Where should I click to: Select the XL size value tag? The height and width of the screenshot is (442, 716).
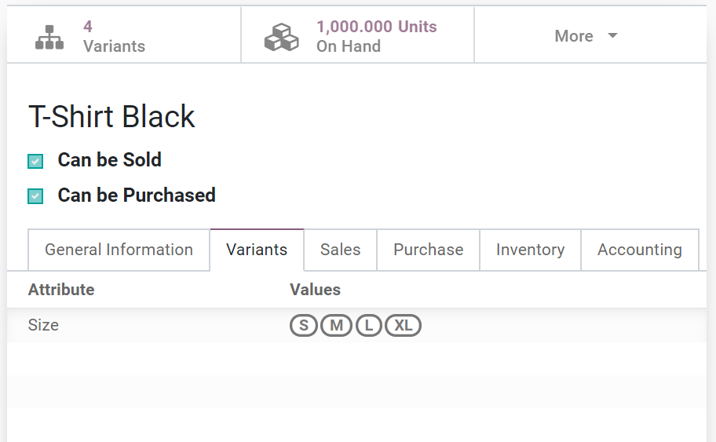click(x=404, y=326)
